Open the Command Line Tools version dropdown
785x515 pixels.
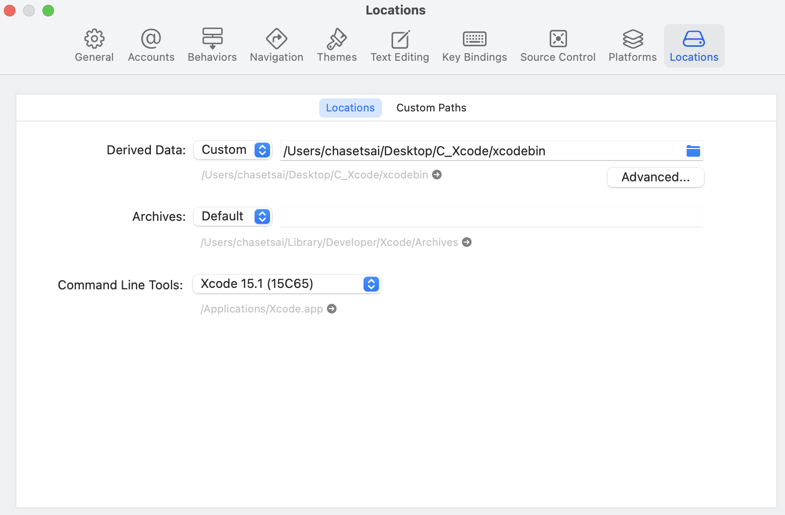pos(287,284)
